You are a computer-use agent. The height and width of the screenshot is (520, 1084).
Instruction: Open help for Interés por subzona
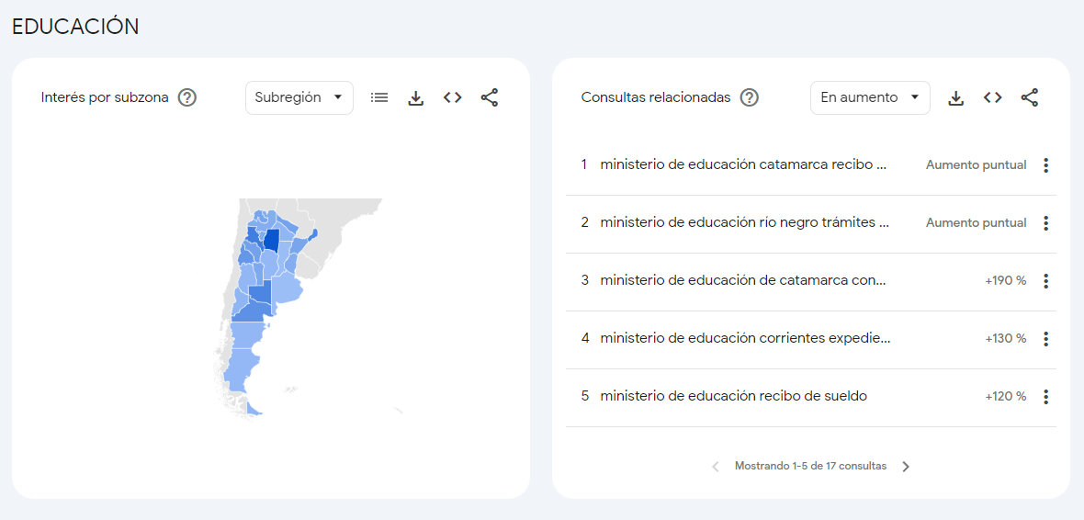click(187, 97)
